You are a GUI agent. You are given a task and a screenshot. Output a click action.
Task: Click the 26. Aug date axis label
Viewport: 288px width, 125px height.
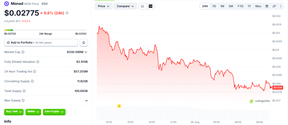coord(195,122)
